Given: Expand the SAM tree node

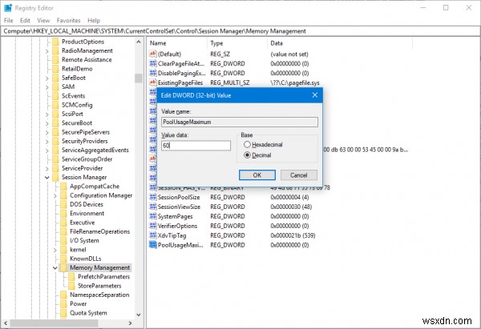Looking at the screenshot, I should click(47, 87).
